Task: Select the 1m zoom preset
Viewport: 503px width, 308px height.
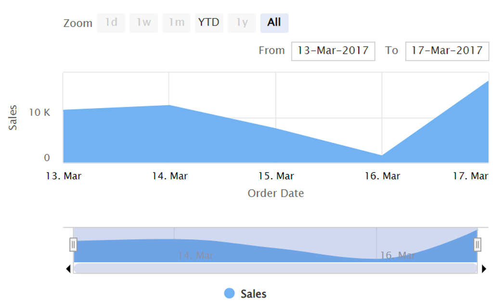Action: (x=176, y=23)
